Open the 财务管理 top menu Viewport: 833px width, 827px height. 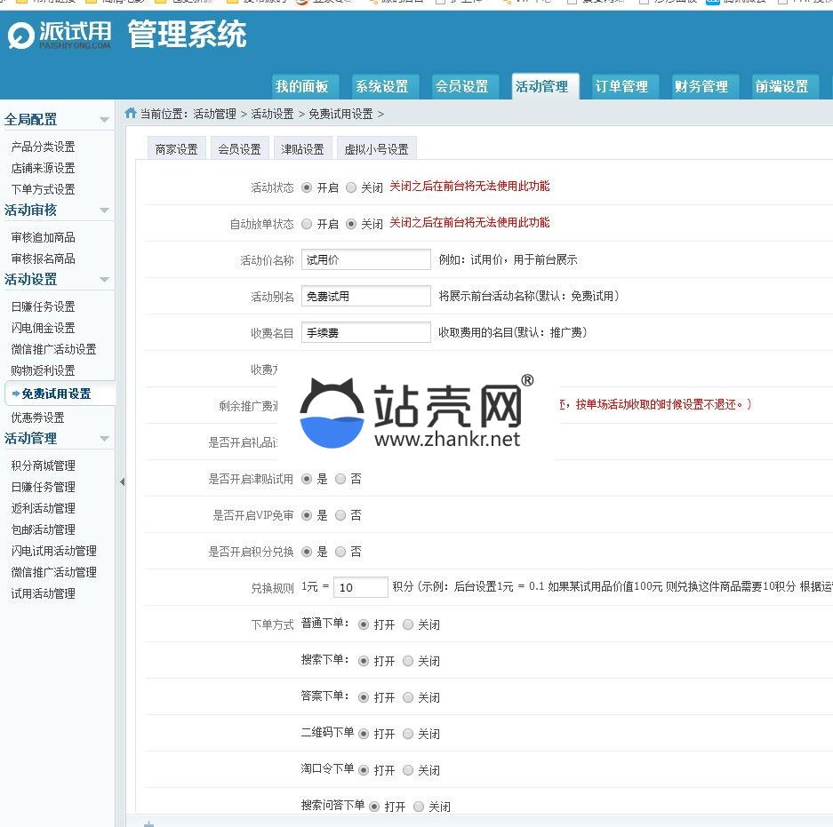point(701,86)
